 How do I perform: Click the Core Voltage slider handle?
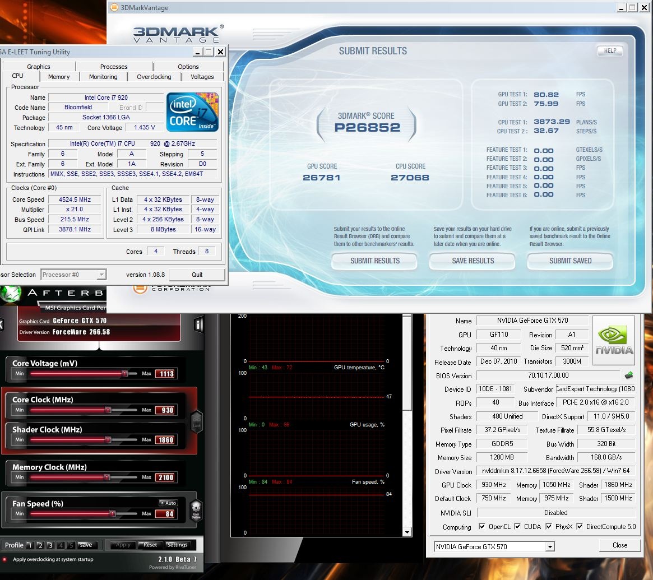(x=124, y=373)
